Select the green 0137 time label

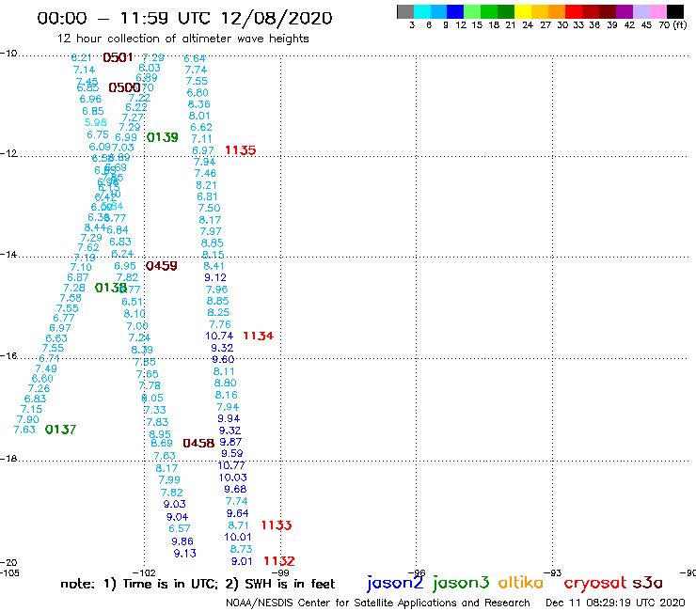click(60, 430)
